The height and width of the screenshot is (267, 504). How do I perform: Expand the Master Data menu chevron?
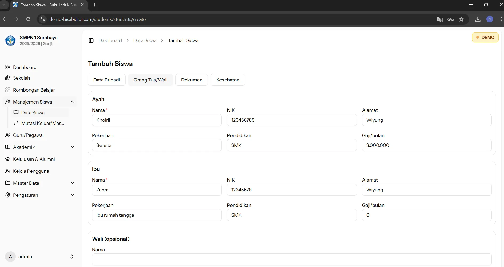click(72, 183)
